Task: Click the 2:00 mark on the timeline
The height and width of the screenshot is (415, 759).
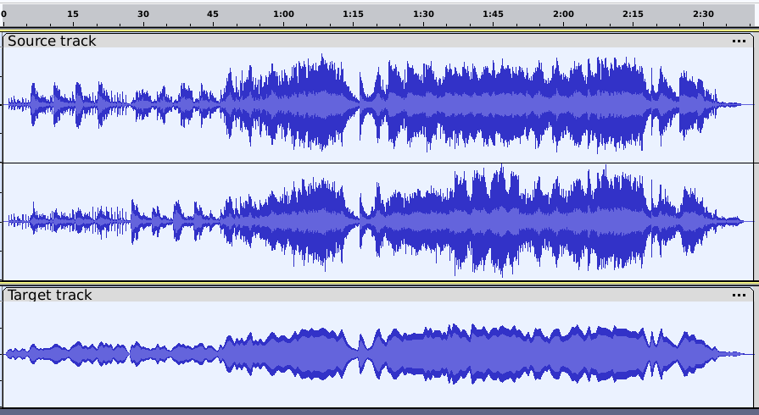Action: [x=563, y=14]
